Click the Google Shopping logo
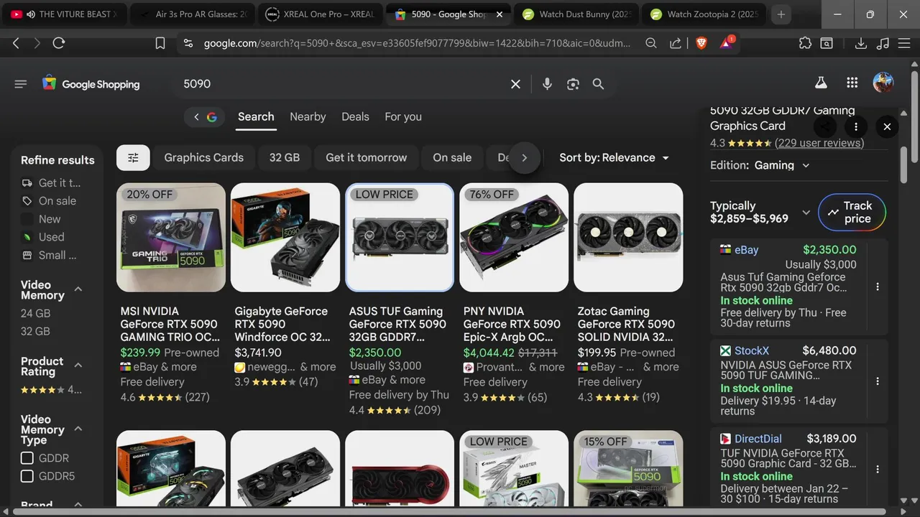 [91, 84]
